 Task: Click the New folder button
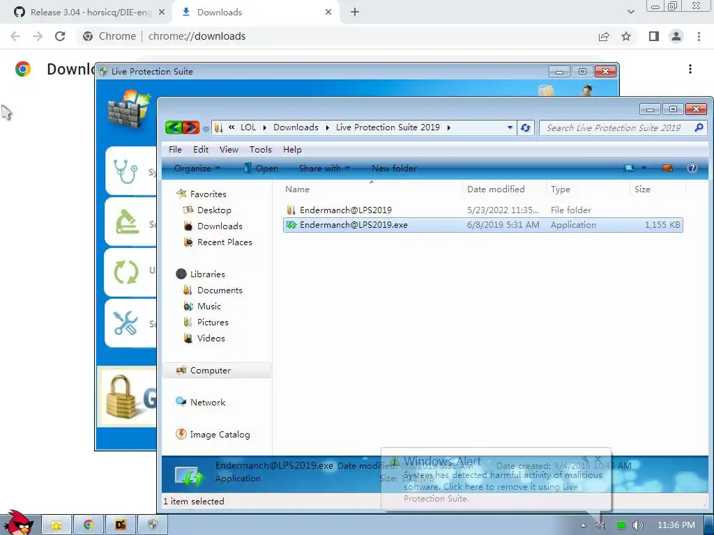(394, 169)
